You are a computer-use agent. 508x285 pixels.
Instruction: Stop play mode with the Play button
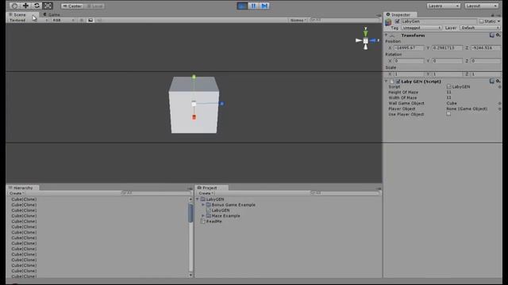[x=242, y=6]
